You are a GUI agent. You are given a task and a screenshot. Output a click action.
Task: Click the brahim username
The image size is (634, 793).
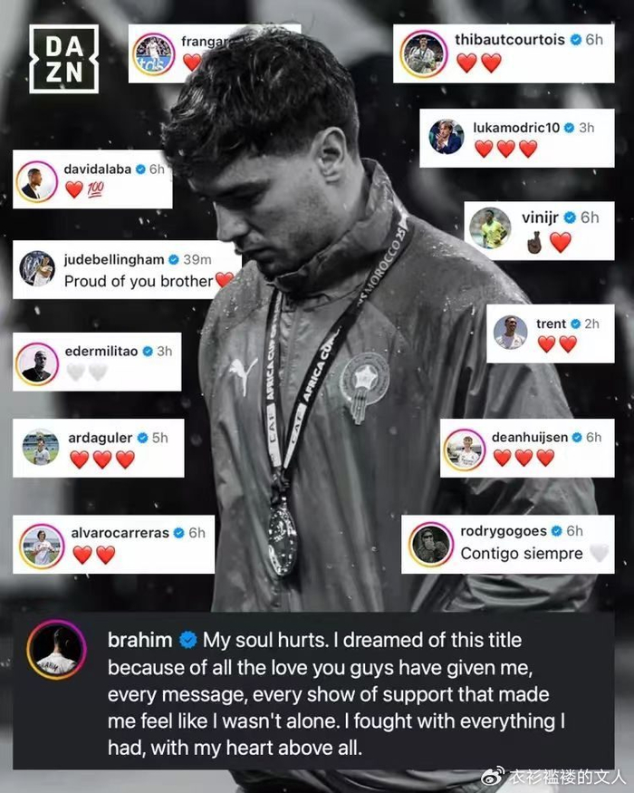[x=140, y=640]
